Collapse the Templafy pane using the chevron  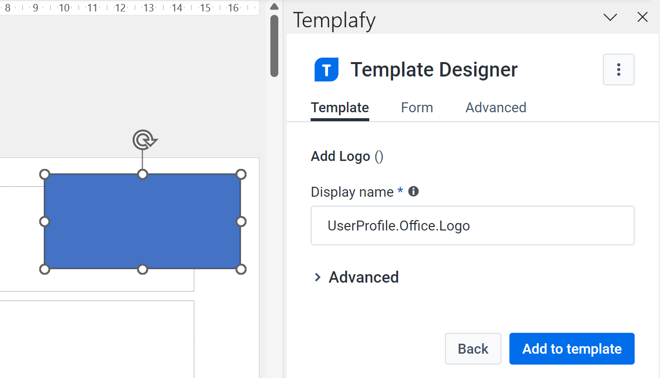point(610,17)
